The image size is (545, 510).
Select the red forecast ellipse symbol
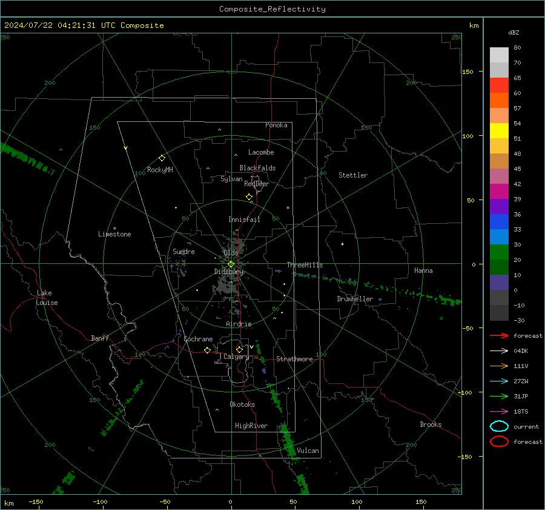pos(499,441)
